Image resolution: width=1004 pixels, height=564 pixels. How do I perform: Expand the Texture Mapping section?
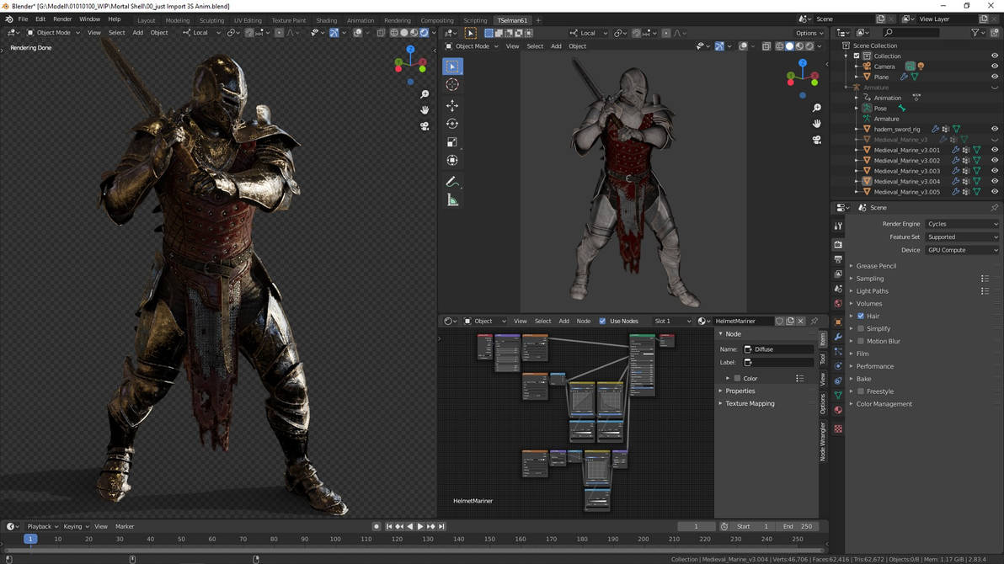(749, 403)
